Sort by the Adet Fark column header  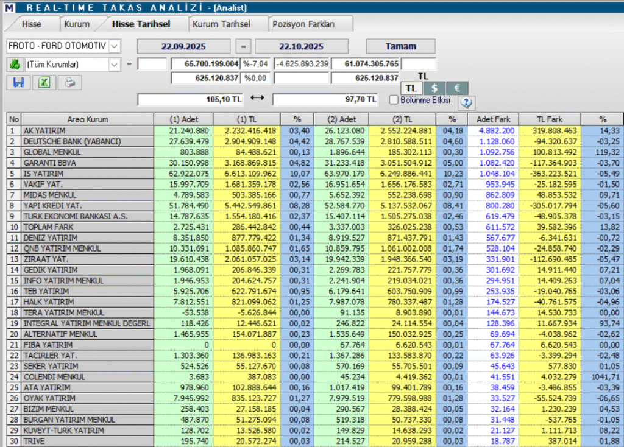pyautogui.click(x=494, y=119)
